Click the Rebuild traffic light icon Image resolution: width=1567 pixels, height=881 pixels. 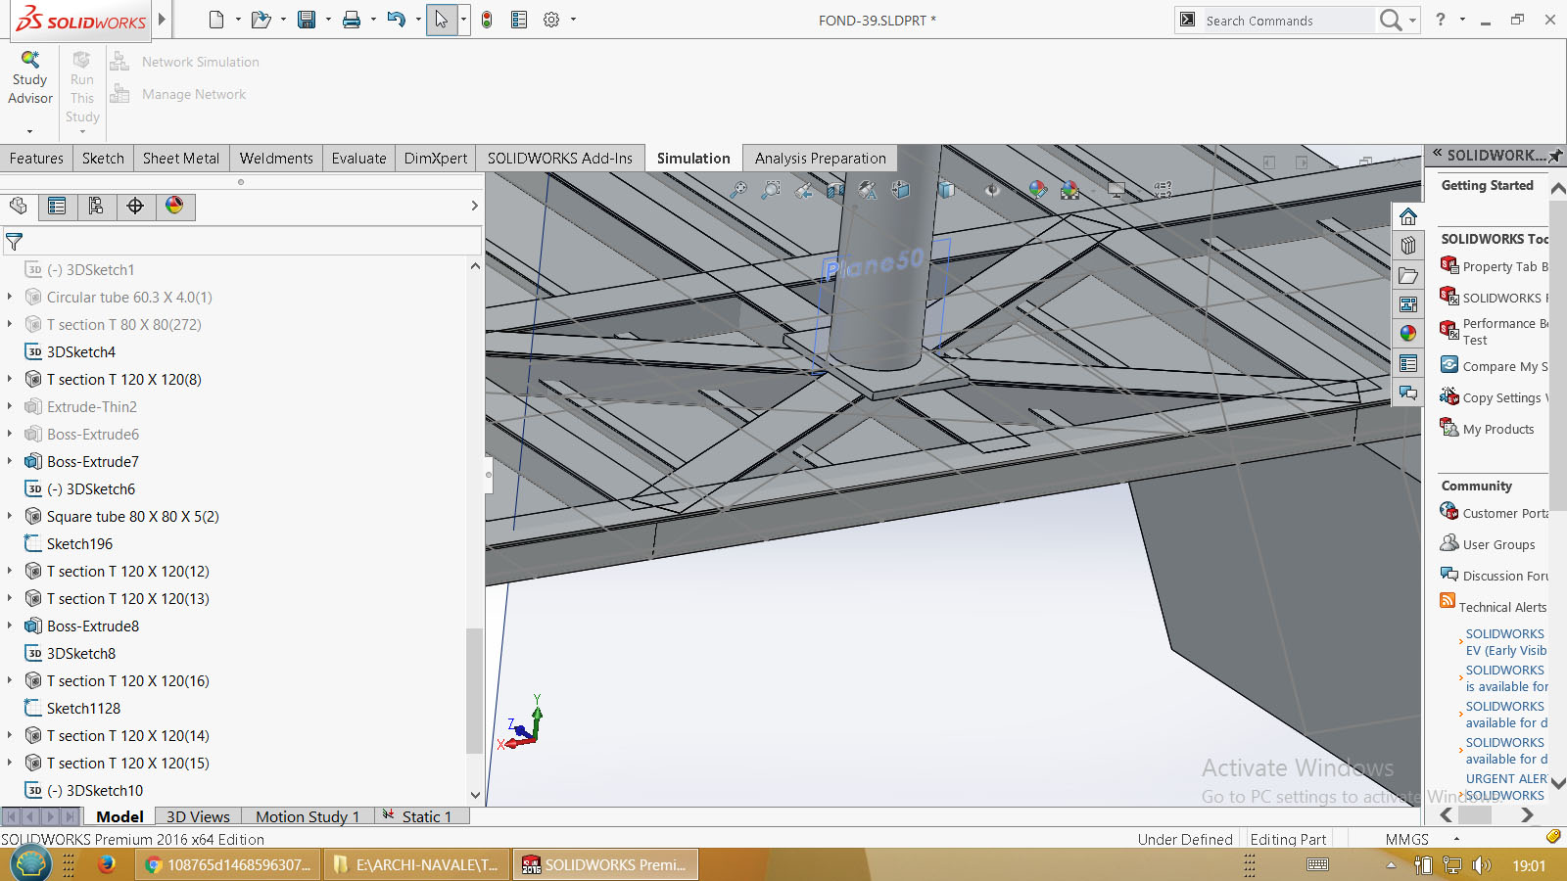coord(487,20)
